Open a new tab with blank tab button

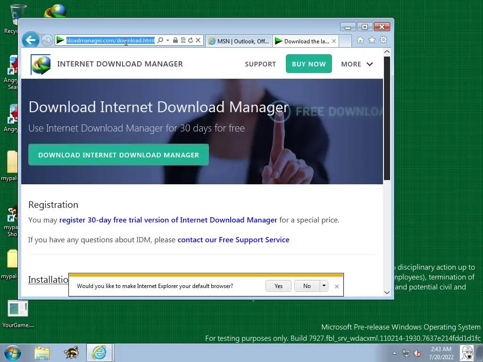[x=345, y=41]
